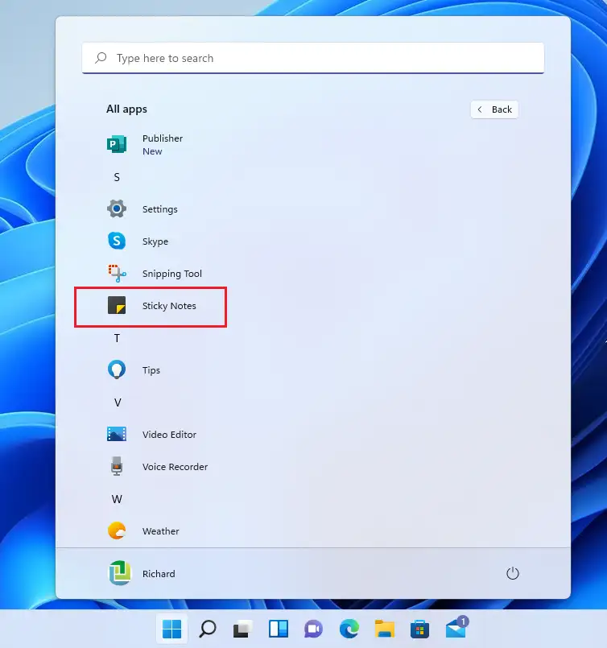Open Mail app on the taskbar

456,628
